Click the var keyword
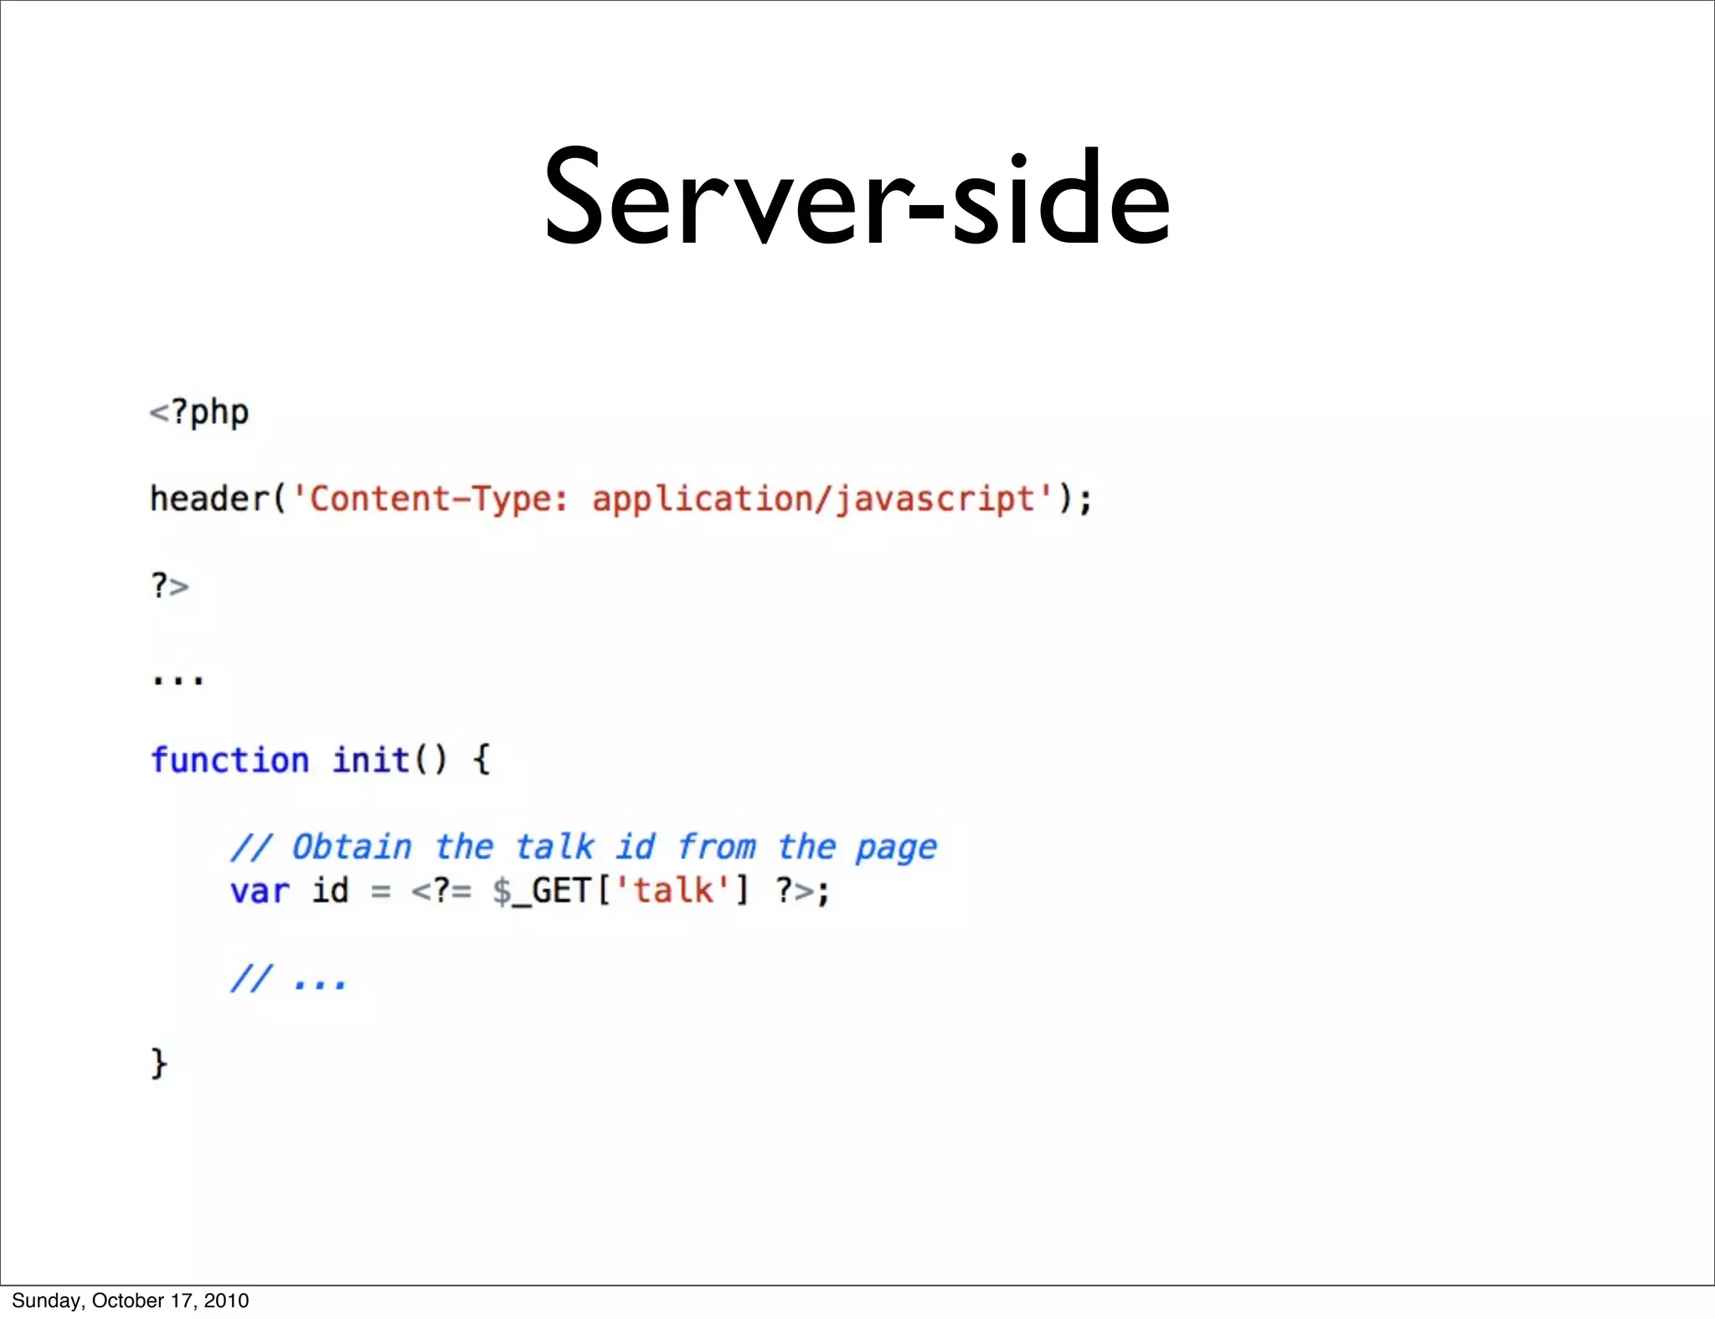1715x1319 pixels. tap(260, 890)
